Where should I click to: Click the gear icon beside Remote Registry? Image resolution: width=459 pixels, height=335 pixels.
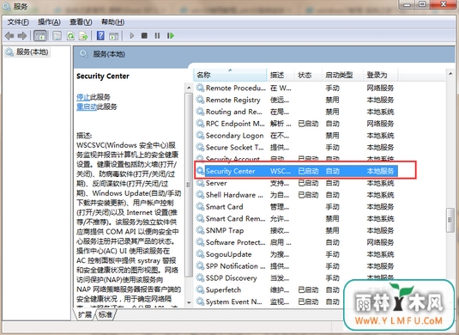pos(200,100)
